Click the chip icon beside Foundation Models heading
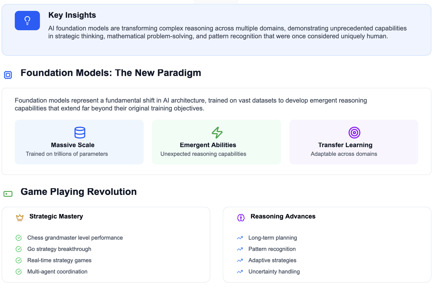This screenshot has width=434, height=289. 8,75
